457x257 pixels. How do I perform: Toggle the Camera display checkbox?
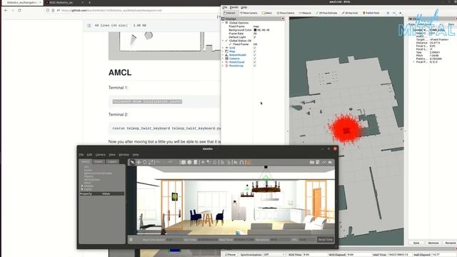pos(255,59)
